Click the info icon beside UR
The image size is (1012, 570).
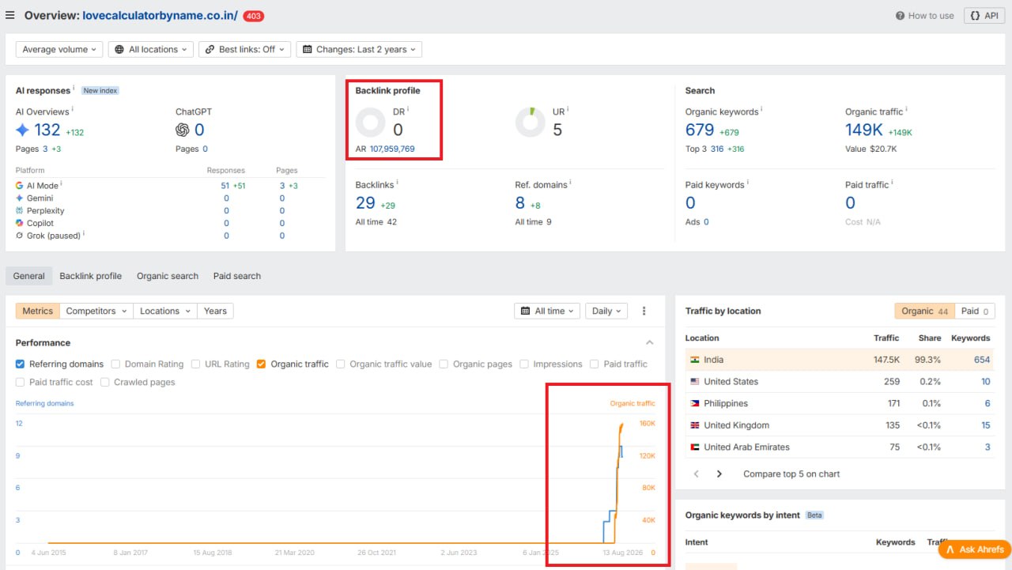click(x=568, y=110)
